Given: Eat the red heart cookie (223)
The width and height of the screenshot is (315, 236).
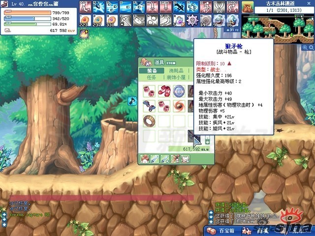Looking at the screenshot, I should [x=85, y=21].
